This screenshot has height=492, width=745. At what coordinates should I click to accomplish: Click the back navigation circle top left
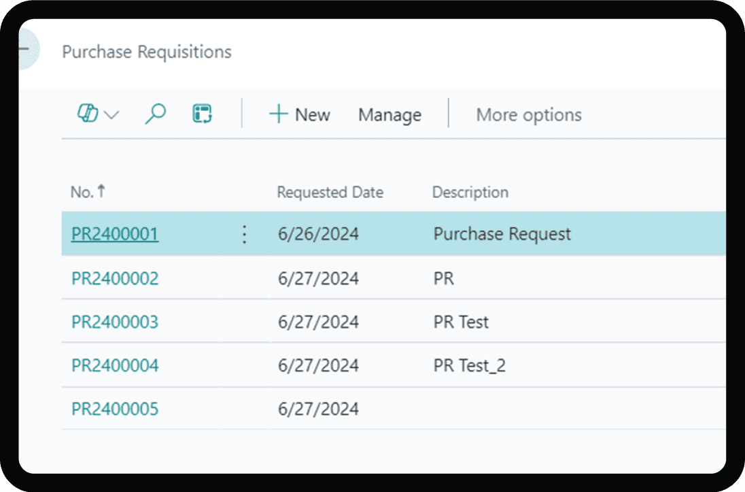pyautogui.click(x=27, y=50)
